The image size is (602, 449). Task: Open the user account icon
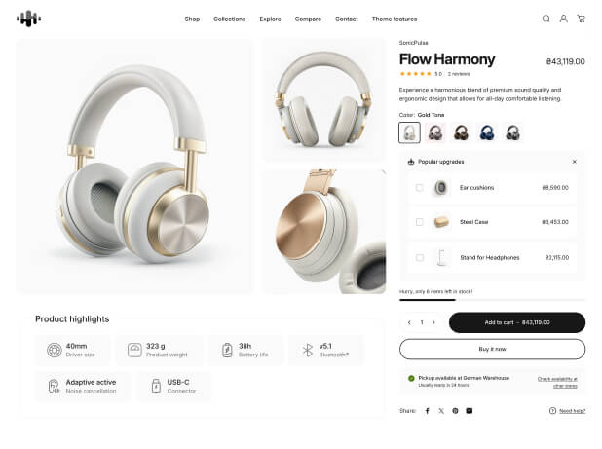(x=563, y=19)
